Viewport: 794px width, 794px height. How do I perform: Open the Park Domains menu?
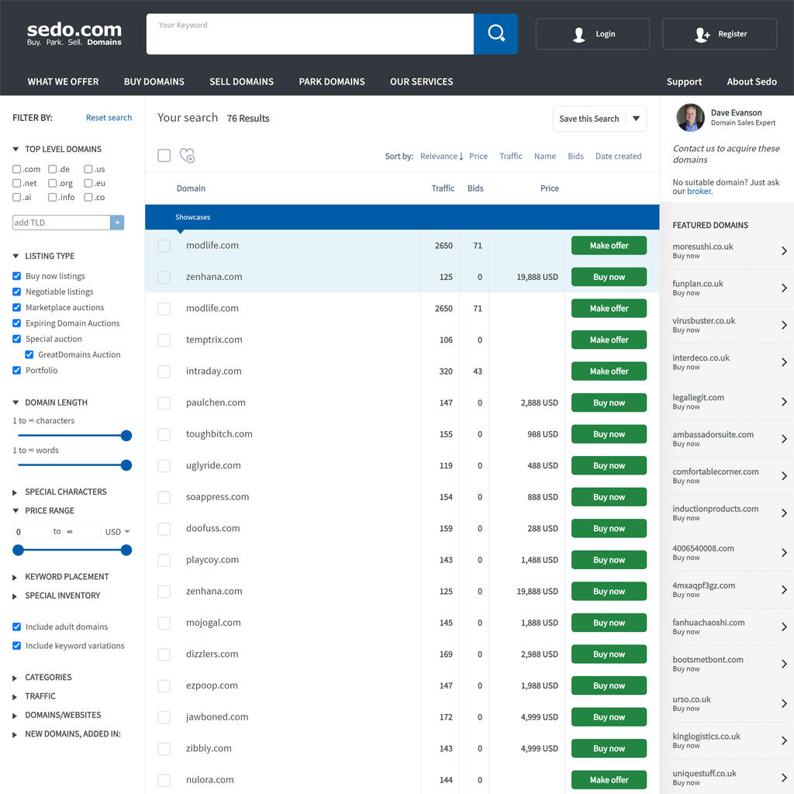pos(332,81)
